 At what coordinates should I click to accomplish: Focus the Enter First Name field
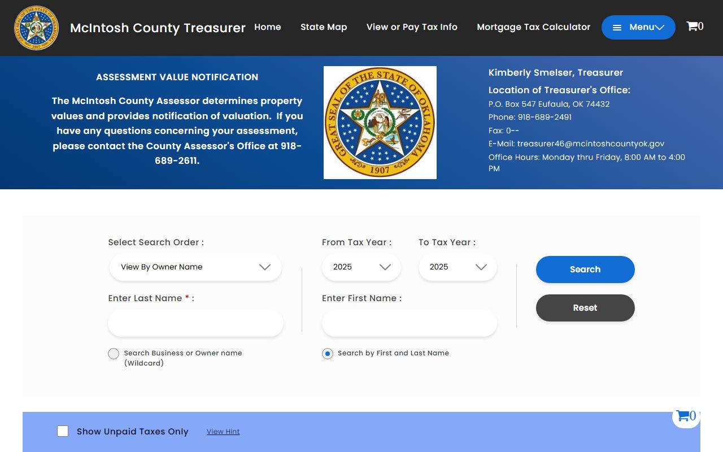[410, 323]
